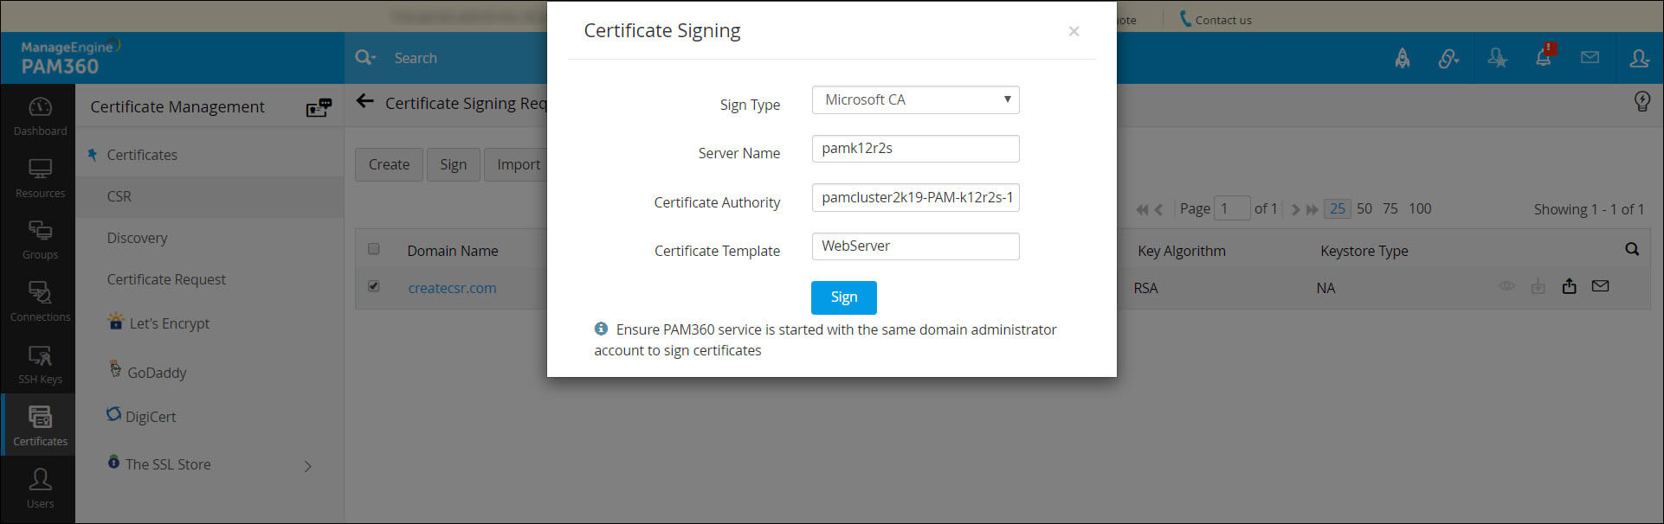Screen dimensions: 1664x524
Task: Click the Certificate Template input field
Action: [915, 246]
